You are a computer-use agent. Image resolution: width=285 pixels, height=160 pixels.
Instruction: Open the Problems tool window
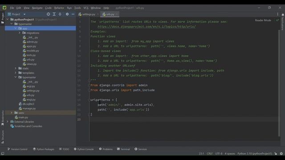pos(106,149)
